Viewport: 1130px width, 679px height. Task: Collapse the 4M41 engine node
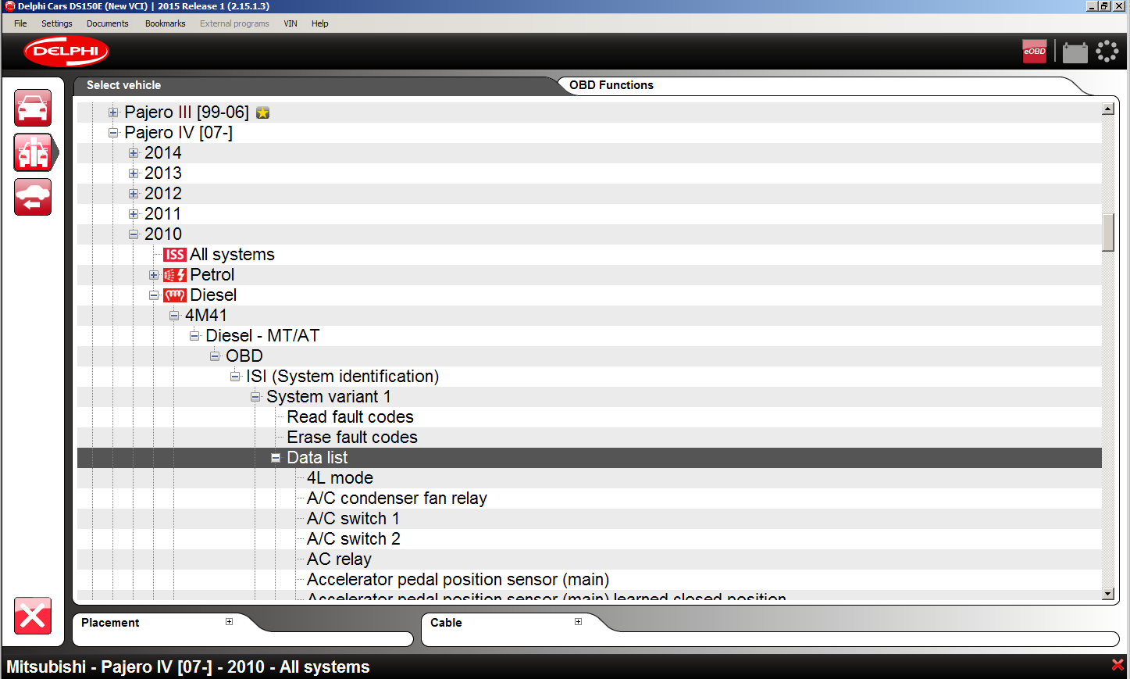point(174,316)
